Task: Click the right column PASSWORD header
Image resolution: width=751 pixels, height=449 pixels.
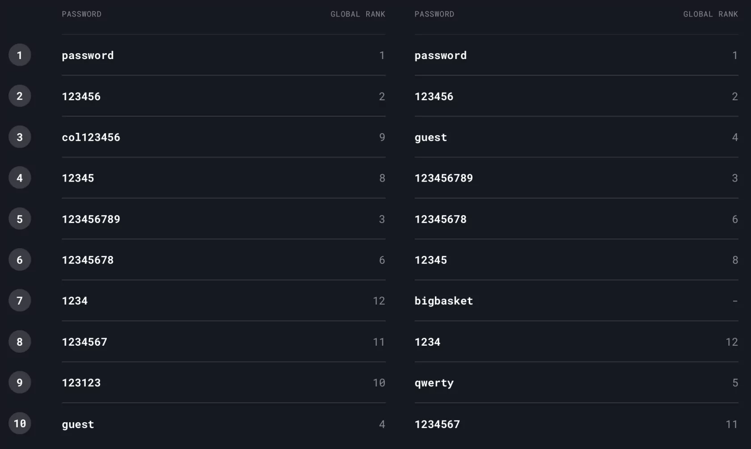Action: coord(434,14)
